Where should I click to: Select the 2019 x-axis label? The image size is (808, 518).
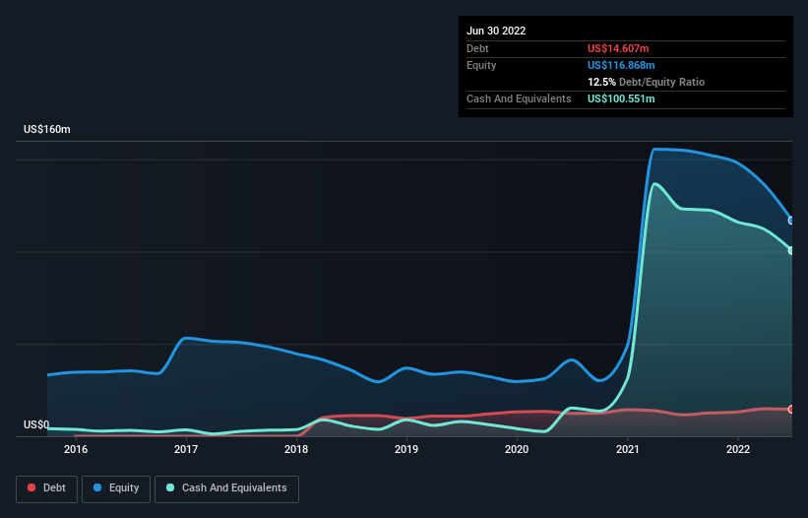click(406, 449)
